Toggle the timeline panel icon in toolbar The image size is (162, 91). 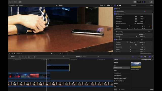[x=139, y=2]
